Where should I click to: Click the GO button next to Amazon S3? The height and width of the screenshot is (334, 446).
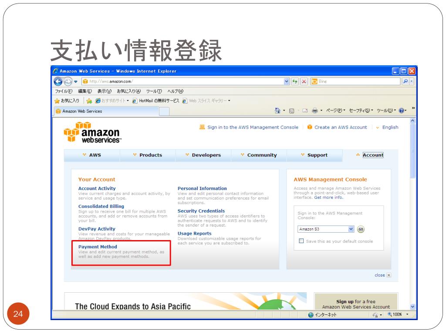click(361, 229)
